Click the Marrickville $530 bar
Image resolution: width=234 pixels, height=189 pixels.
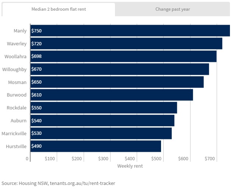101,133
